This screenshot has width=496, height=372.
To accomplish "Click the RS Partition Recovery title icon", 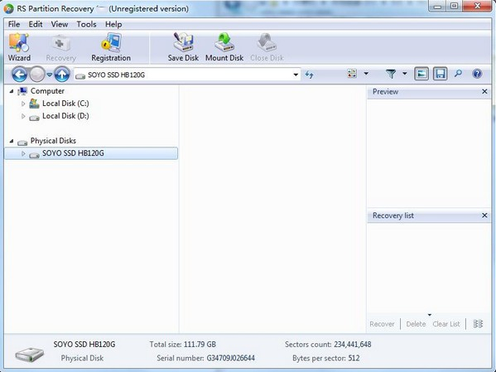I will pos(9,8).
